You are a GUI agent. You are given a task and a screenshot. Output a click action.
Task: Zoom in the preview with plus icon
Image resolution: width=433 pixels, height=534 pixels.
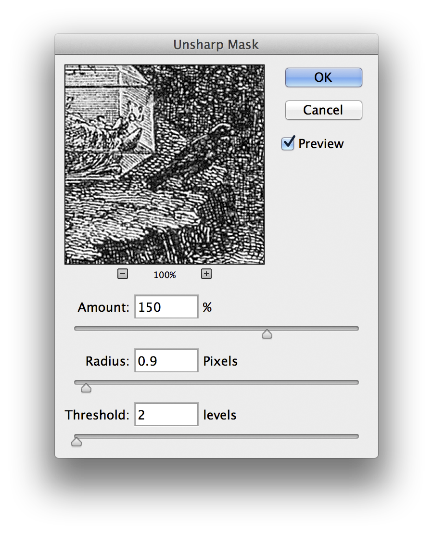[x=206, y=274]
